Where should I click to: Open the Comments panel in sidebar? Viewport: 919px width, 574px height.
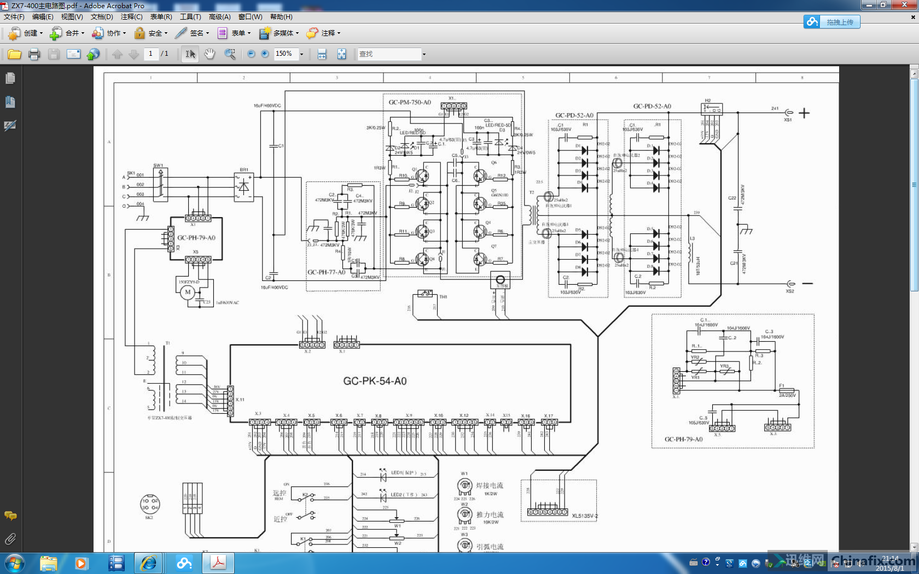pyautogui.click(x=10, y=516)
